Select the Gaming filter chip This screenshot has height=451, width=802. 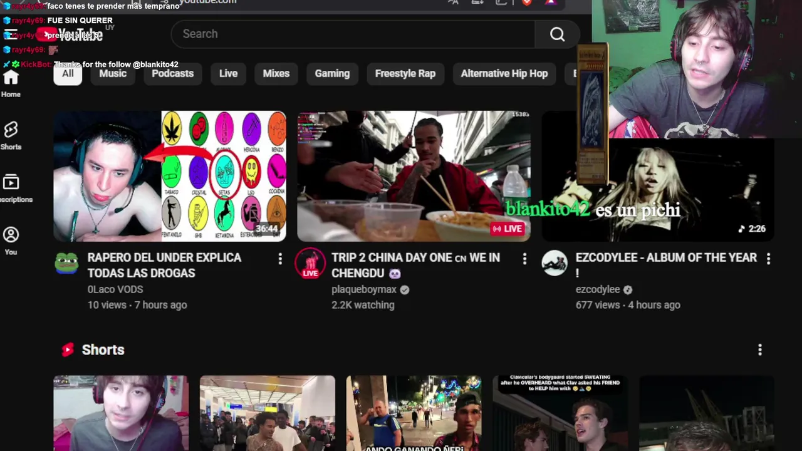coord(332,73)
